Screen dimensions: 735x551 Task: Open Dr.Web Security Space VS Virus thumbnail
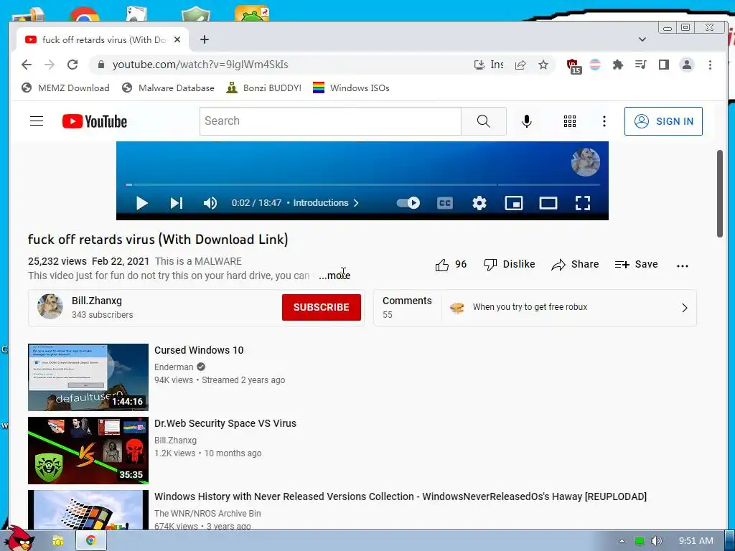pos(88,451)
